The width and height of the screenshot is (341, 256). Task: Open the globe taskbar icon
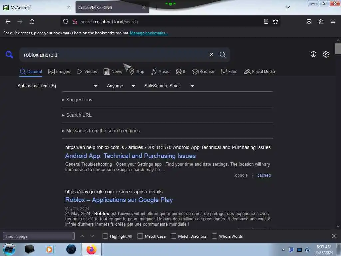click(x=71, y=249)
